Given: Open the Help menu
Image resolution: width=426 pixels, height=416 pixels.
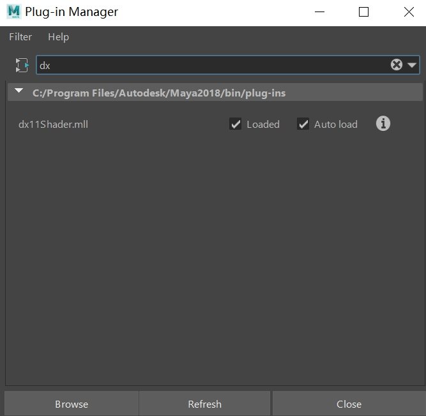Looking at the screenshot, I should [x=58, y=37].
